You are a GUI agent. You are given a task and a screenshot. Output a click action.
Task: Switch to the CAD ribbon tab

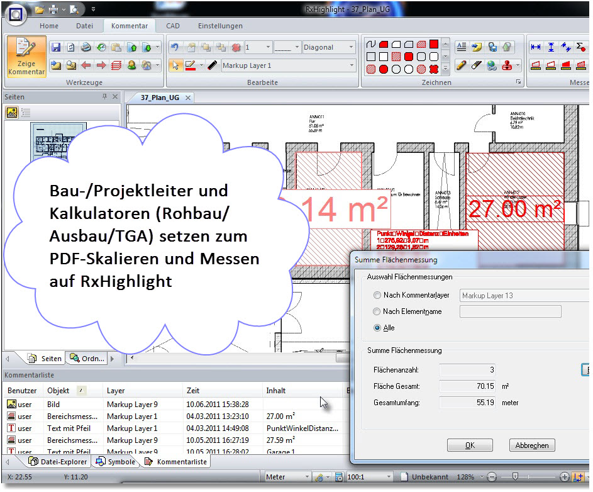(173, 26)
